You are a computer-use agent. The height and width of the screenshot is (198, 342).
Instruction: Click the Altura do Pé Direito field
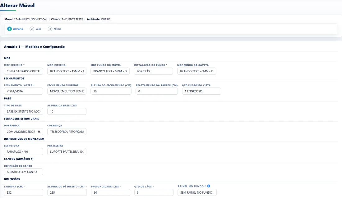click(x=67, y=192)
